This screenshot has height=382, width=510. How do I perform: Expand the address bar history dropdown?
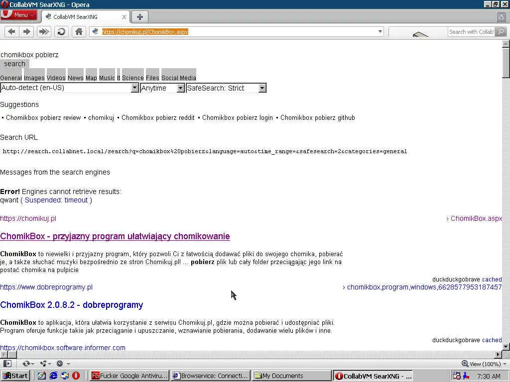(x=380, y=31)
